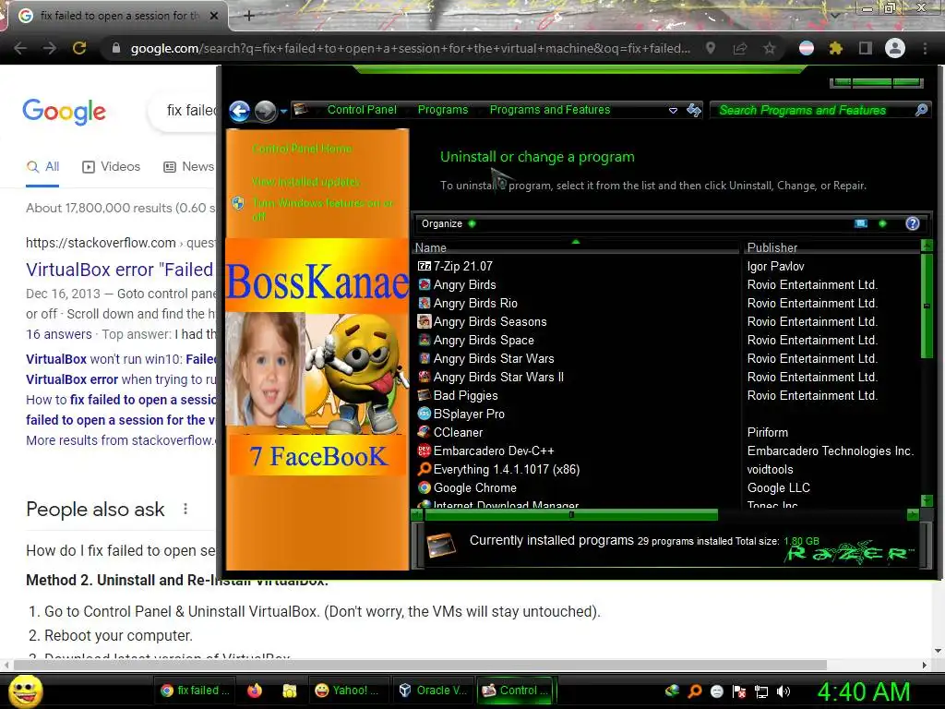945x709 pixels.
Task: Open view options dropdown beside view icon
Action: point(882,223)
